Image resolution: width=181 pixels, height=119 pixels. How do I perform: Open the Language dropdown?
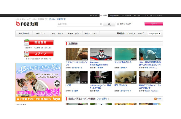[155, 33]
